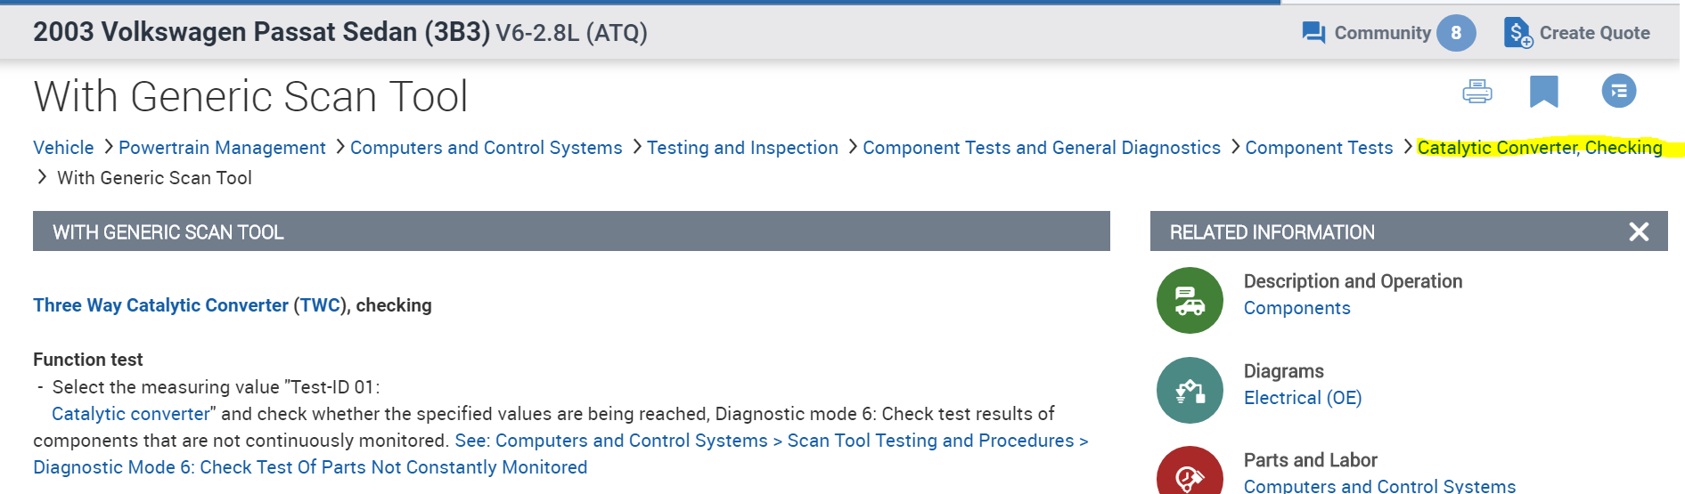Toggle the round table-of-contents icon
The image size is (1685, 494).
point(1618,91)
